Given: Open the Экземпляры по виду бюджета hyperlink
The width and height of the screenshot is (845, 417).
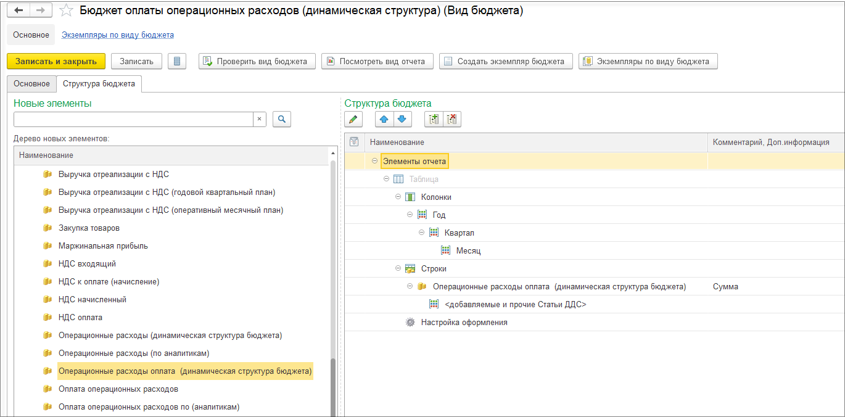Looking at the screenshot, I should (117, 35).
